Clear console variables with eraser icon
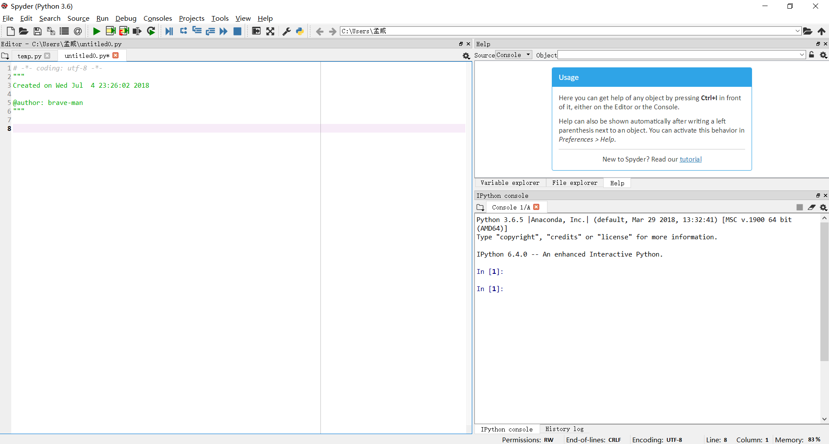Screen dimensions: 829x444 click(812, 207)
